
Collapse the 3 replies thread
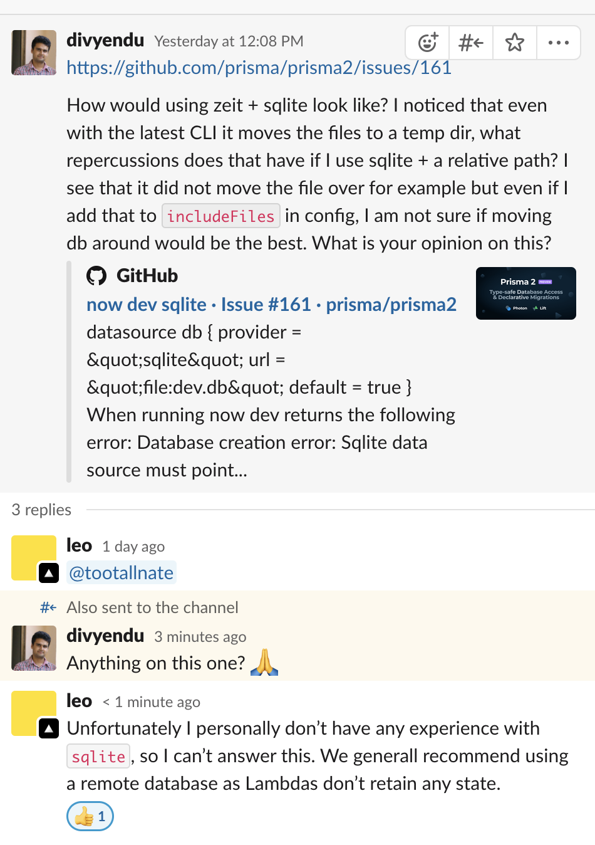point(41,510)
